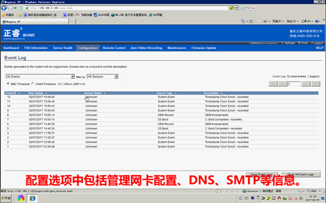The image size is (326, 203).
Task: Select the BMC Timezone radio button
Action: (x=8, y=84)
